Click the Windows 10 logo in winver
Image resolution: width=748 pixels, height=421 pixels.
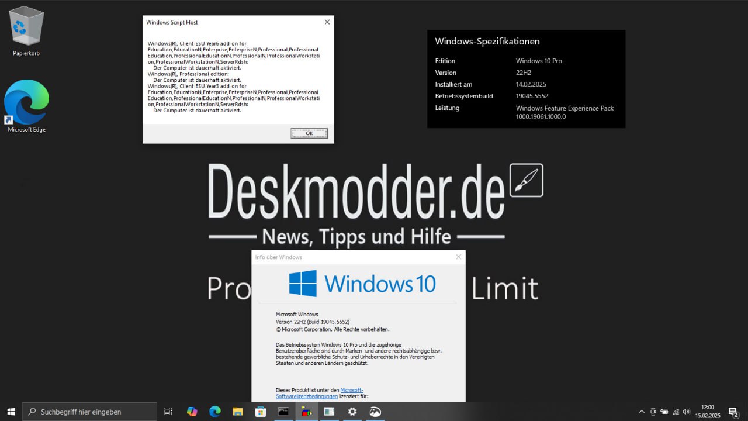(x=362, y=284)
